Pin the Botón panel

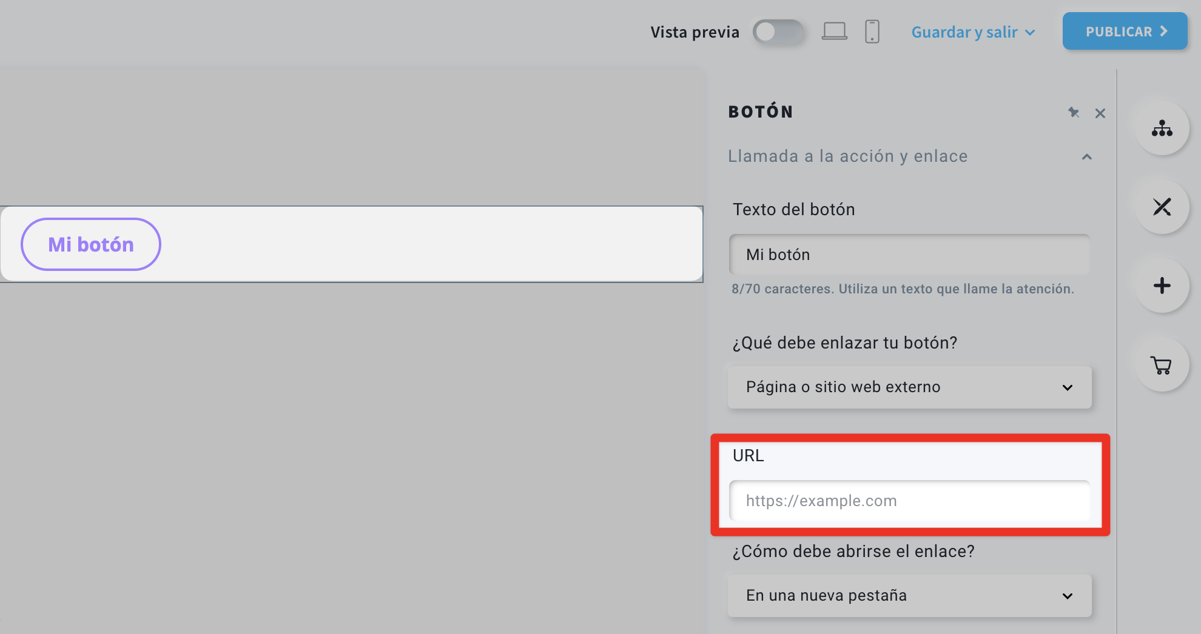[x=1074, y=113]
